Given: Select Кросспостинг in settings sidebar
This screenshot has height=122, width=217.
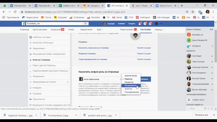Looking at the screenshot, I should 49,99.
